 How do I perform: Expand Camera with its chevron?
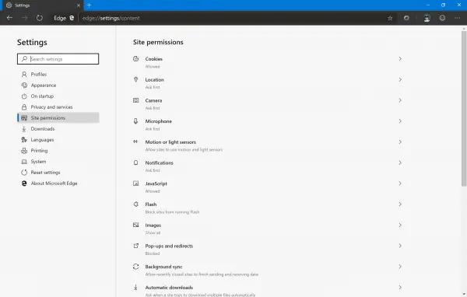pos(400,100)
